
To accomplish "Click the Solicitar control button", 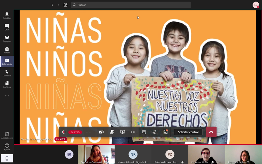I will tap(188, 132).
